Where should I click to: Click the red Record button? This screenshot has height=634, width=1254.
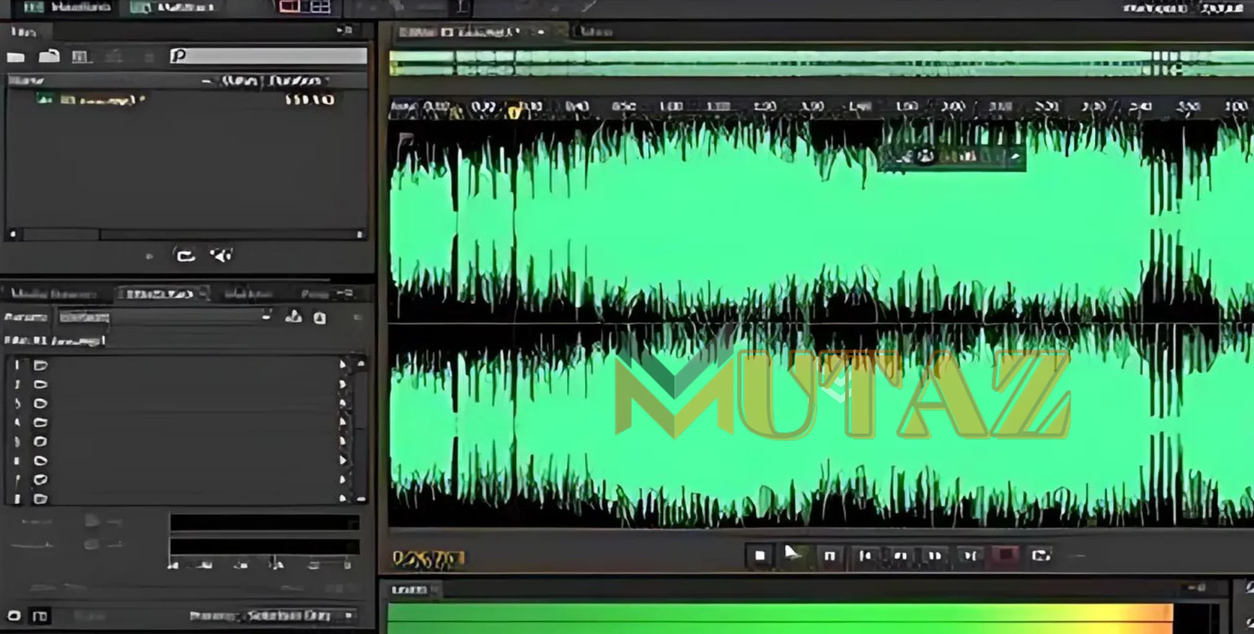point(1006,555)
